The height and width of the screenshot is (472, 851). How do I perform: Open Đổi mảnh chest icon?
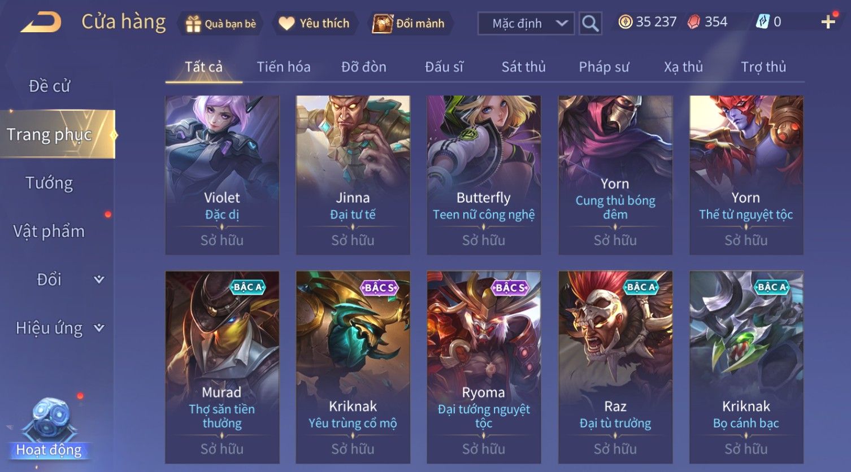tap(382, 24)
